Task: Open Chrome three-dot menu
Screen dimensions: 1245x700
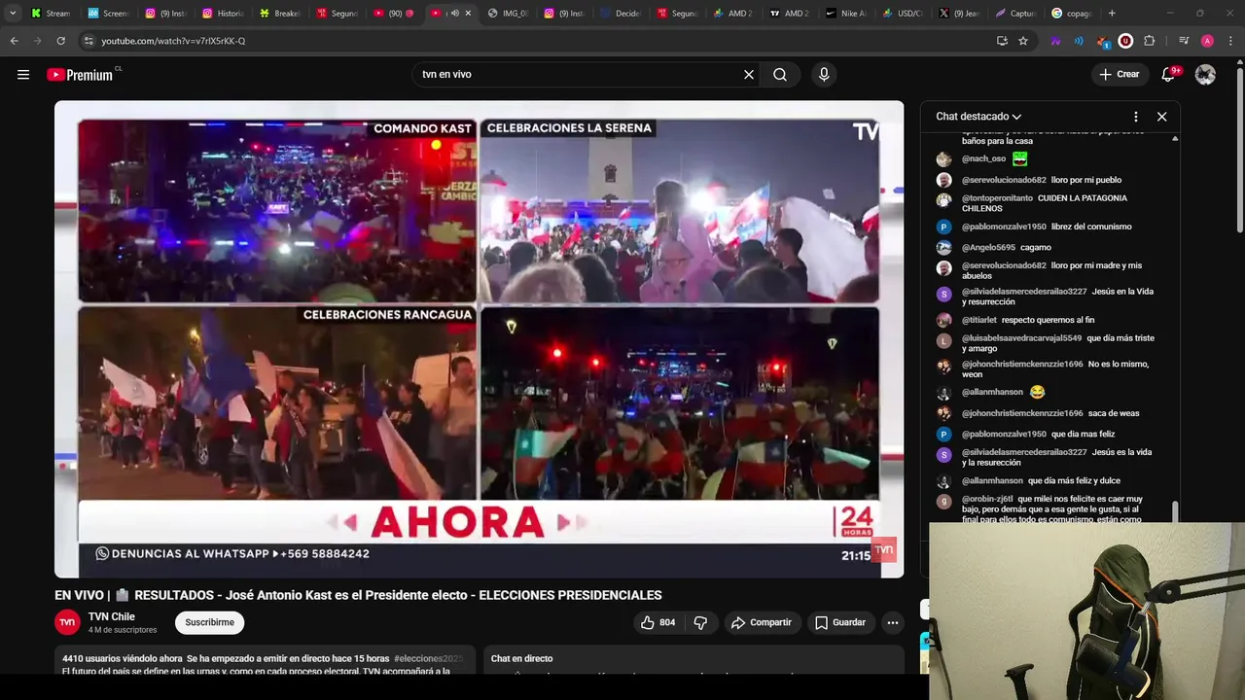Action: click(x=1231, y=41)
